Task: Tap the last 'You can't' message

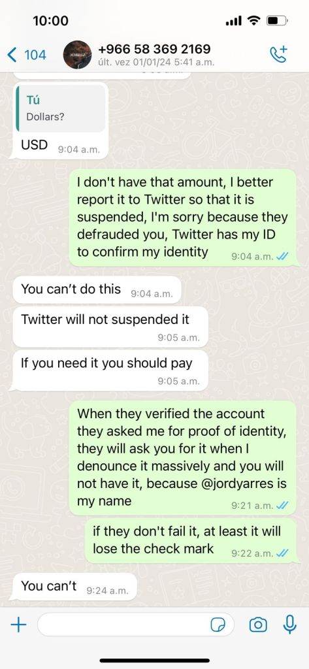Action: (x=74, y=587)
